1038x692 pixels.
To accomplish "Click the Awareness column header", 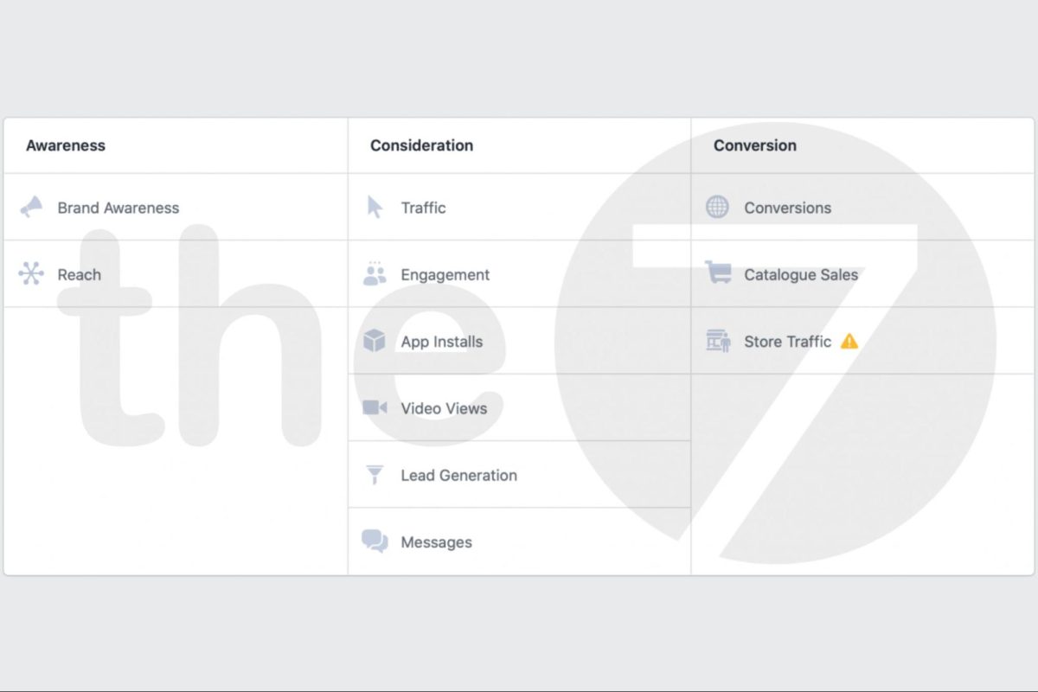I will tap(66, 145).
